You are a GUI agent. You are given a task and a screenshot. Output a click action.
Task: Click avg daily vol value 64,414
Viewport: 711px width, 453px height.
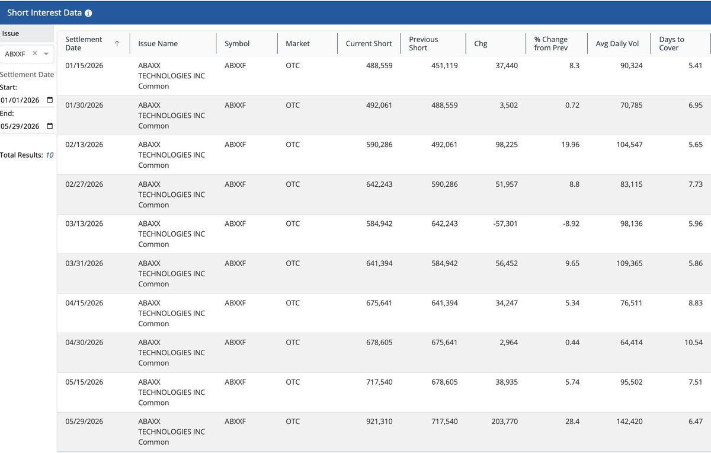(631, 342)
